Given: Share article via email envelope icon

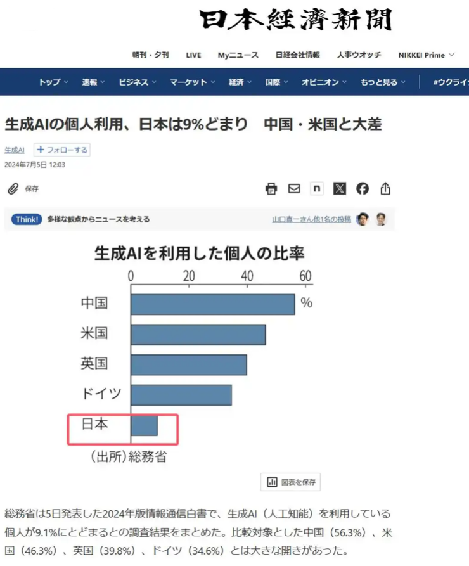Looking at the screenshot, I should pos(294,188).
